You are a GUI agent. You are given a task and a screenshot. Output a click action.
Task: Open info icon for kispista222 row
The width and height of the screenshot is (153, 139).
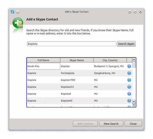129,87
